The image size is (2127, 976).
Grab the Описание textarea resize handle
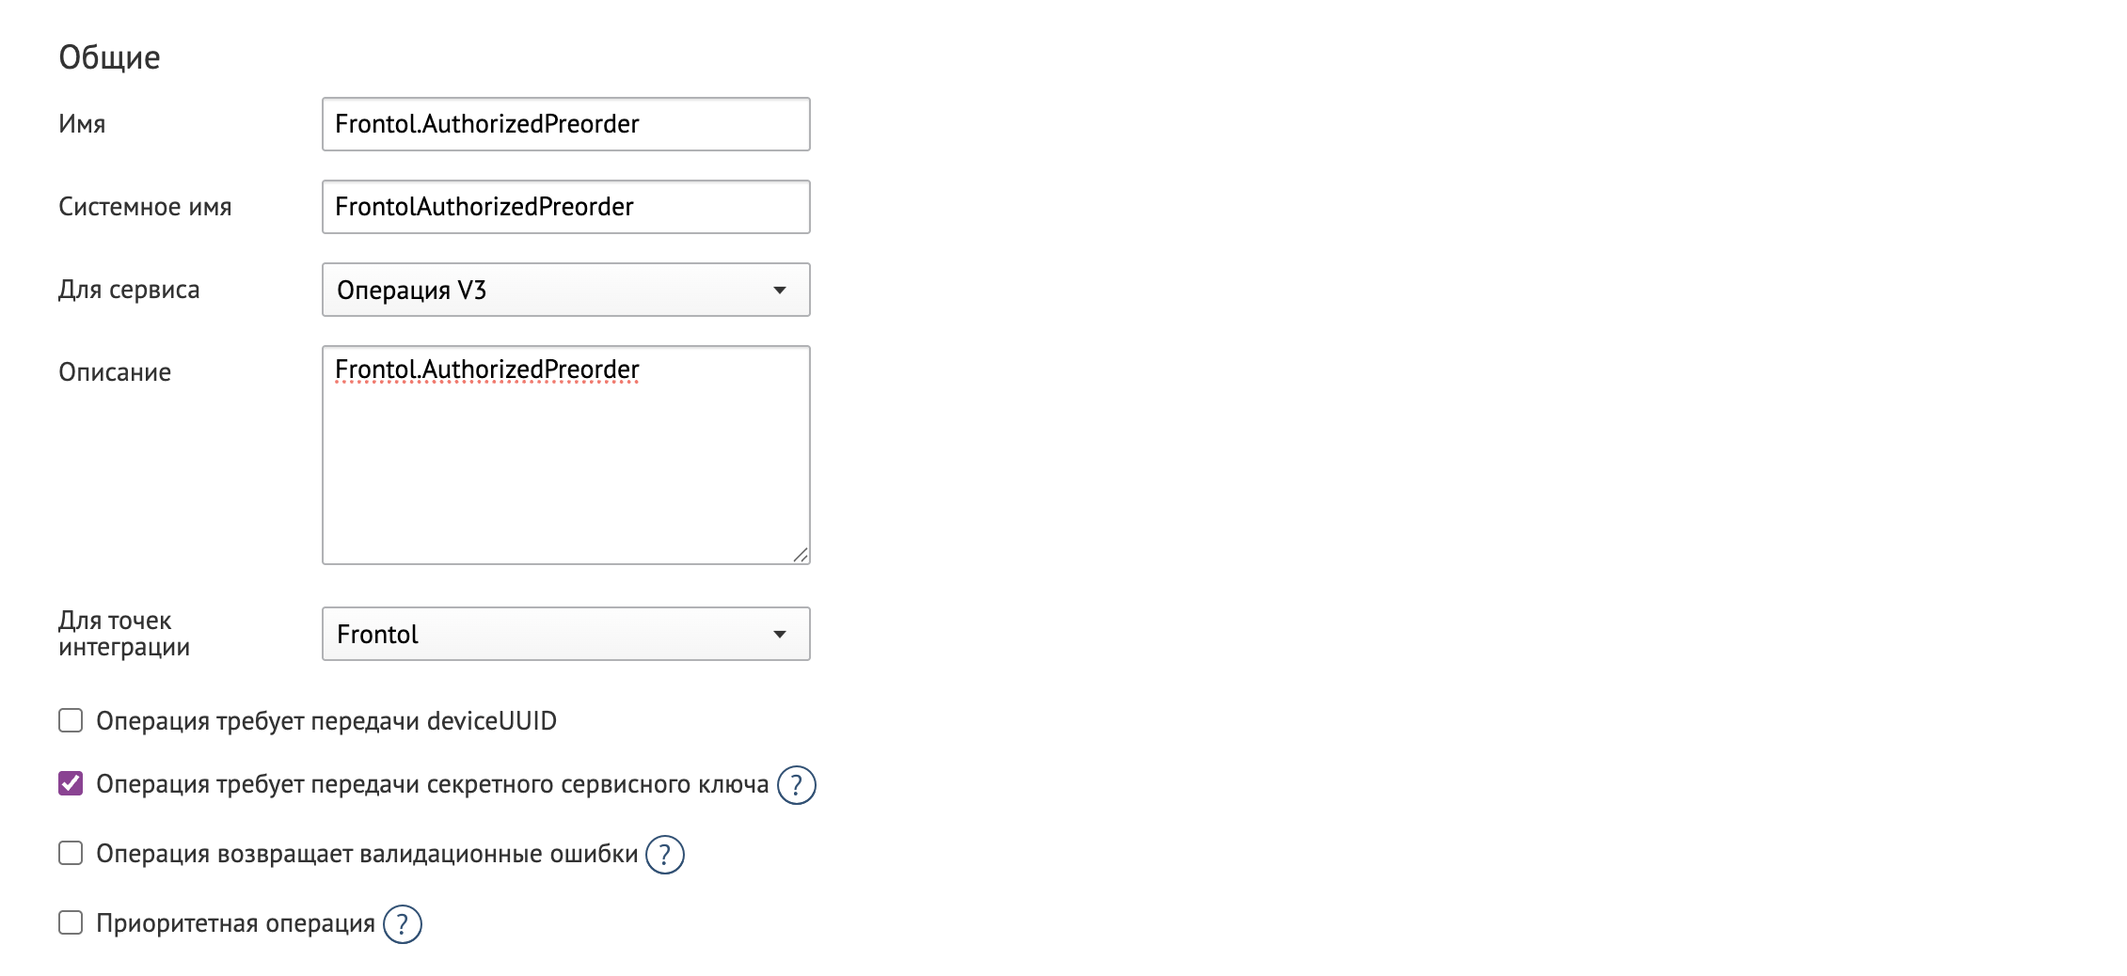click(x=801, y=555)
